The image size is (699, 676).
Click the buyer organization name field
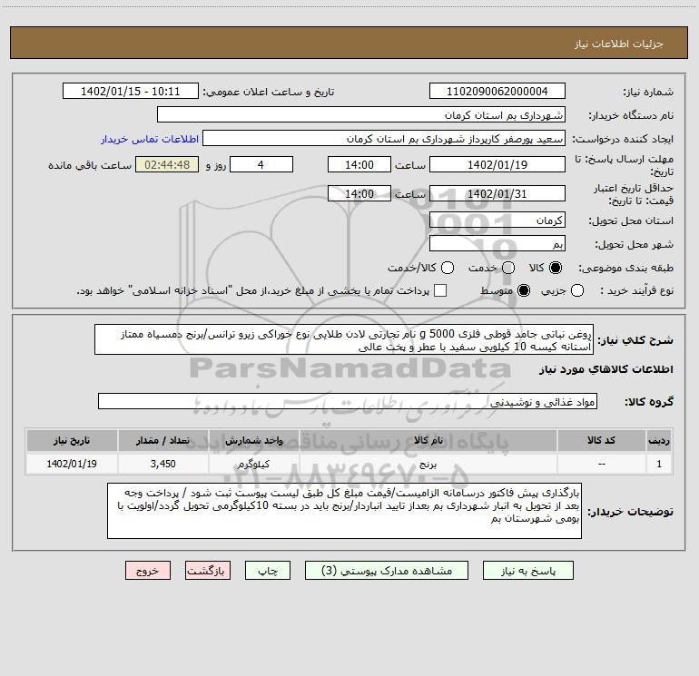361,115
